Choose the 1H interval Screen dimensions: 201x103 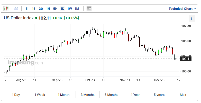48,8
